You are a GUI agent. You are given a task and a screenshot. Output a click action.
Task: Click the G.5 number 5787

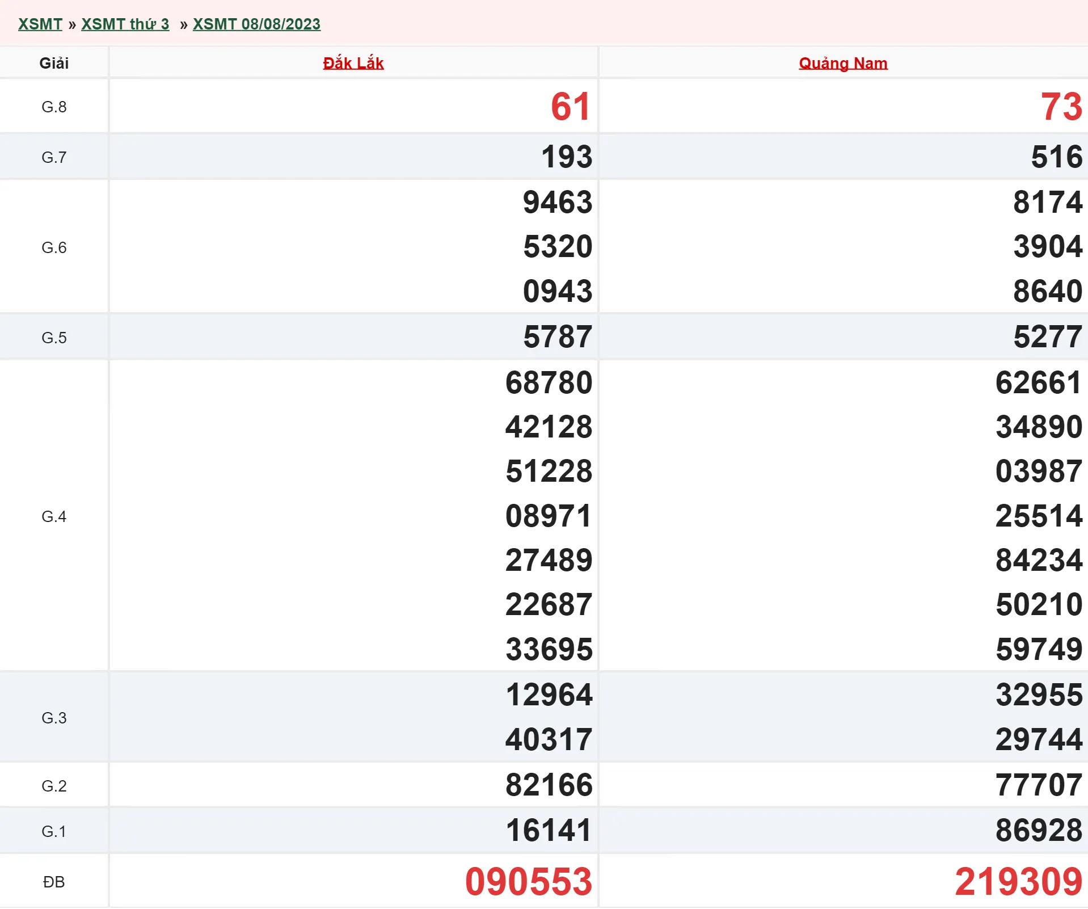[x=557, y=337]
